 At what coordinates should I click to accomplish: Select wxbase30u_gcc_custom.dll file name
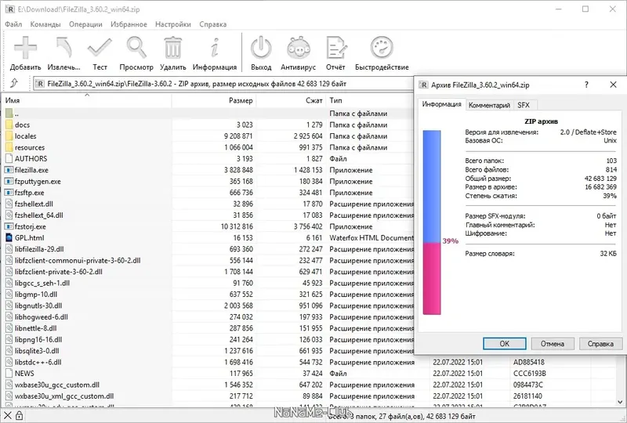pos(57,385)
